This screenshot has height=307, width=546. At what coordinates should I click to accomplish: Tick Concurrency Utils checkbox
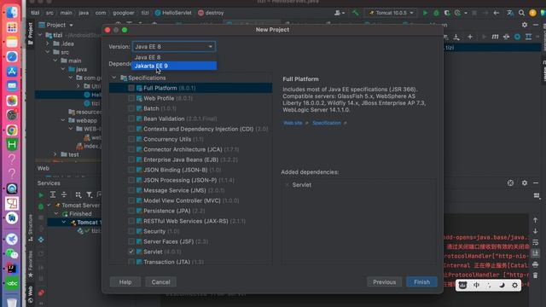[131, 139]
